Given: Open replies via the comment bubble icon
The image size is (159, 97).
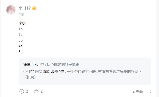Looking at the screenshot, I should [x=22, y=91].
